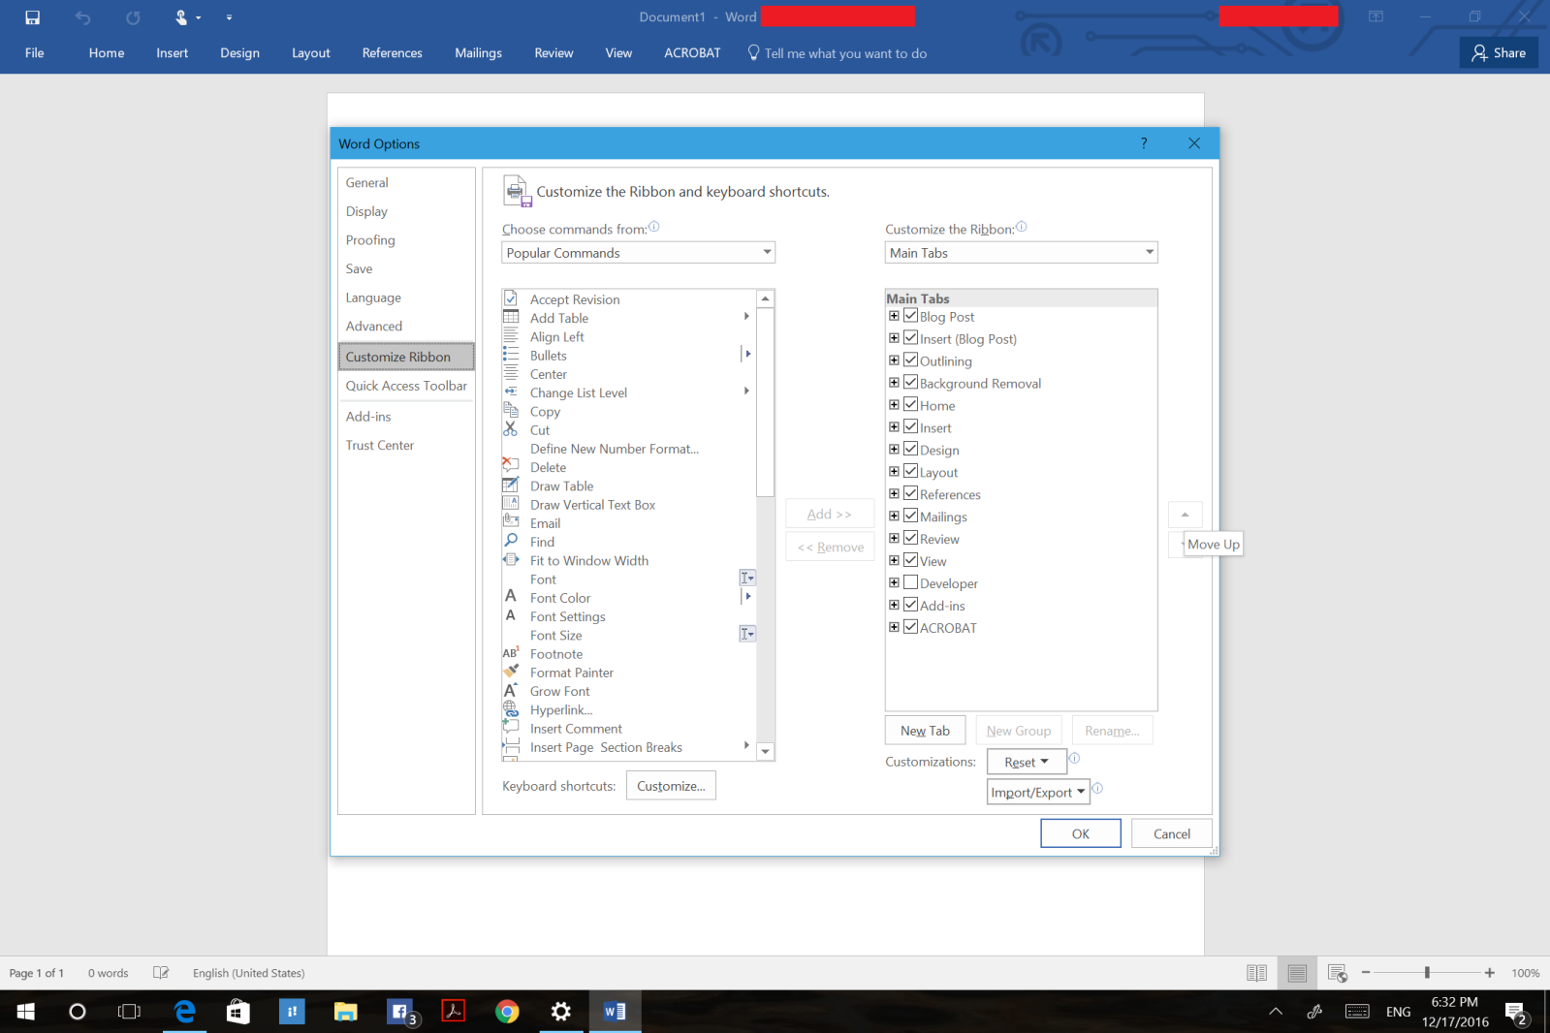Open the Trust Center category
Image resolution: width=1550 pixels, height=1033 pixels.
tap(406, 446)
